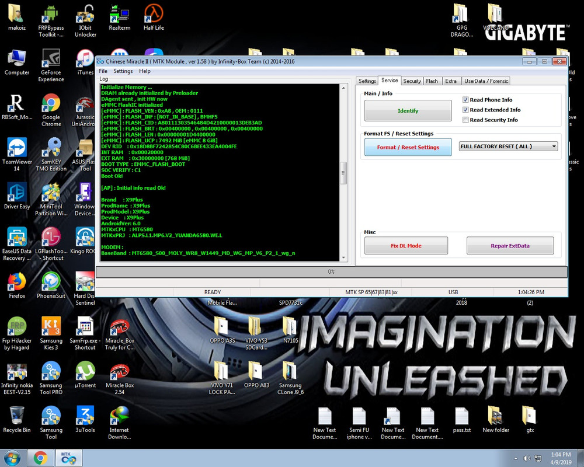Image resolution: width=584 pixels, height=467 pixels.
Task: Launch Miracle Box 2.54 desktop icon
Action: (120, 379)
